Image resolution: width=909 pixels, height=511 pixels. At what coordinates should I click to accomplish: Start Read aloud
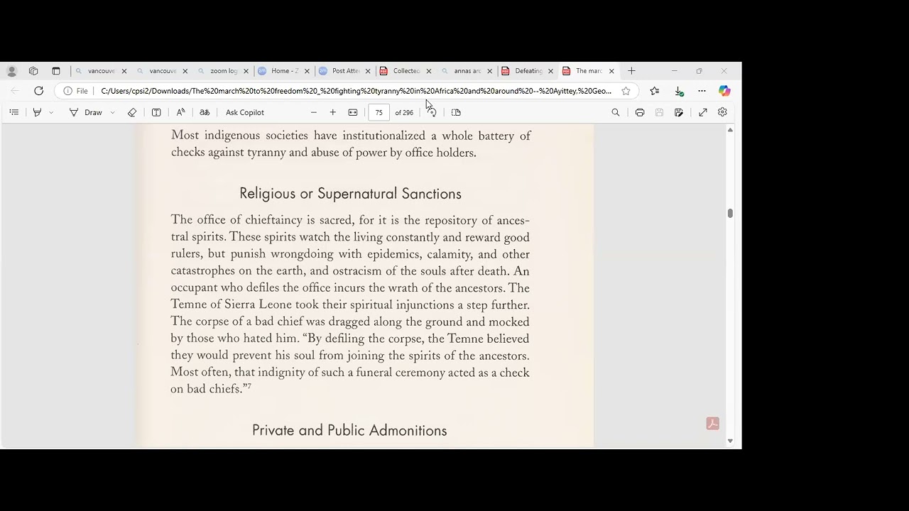[x=181, y=112]
